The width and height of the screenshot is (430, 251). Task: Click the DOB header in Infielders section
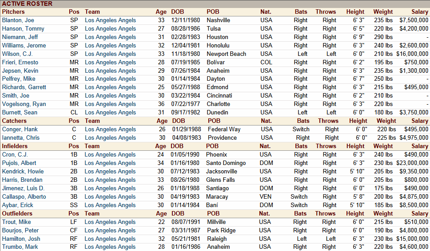click(177, 146)
